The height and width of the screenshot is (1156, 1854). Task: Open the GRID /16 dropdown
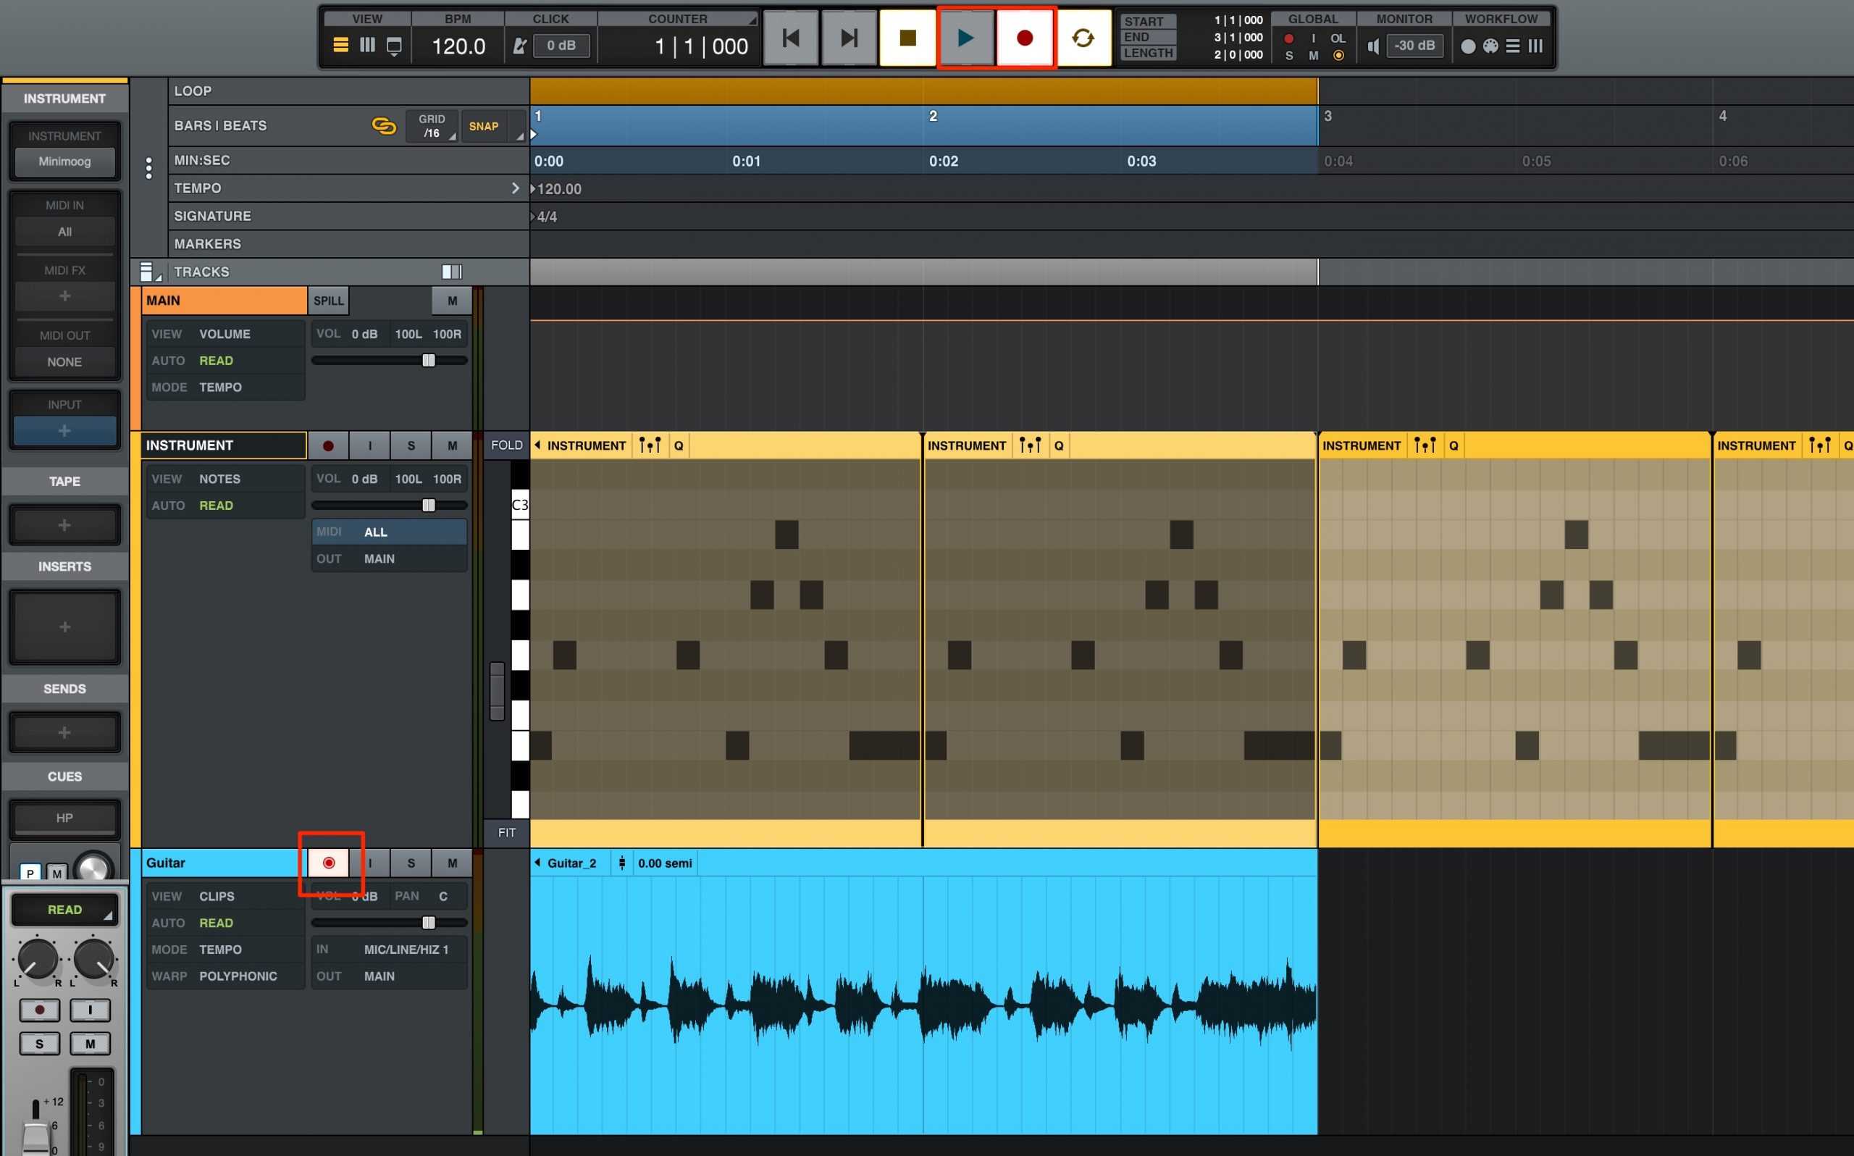pos(431,125)
